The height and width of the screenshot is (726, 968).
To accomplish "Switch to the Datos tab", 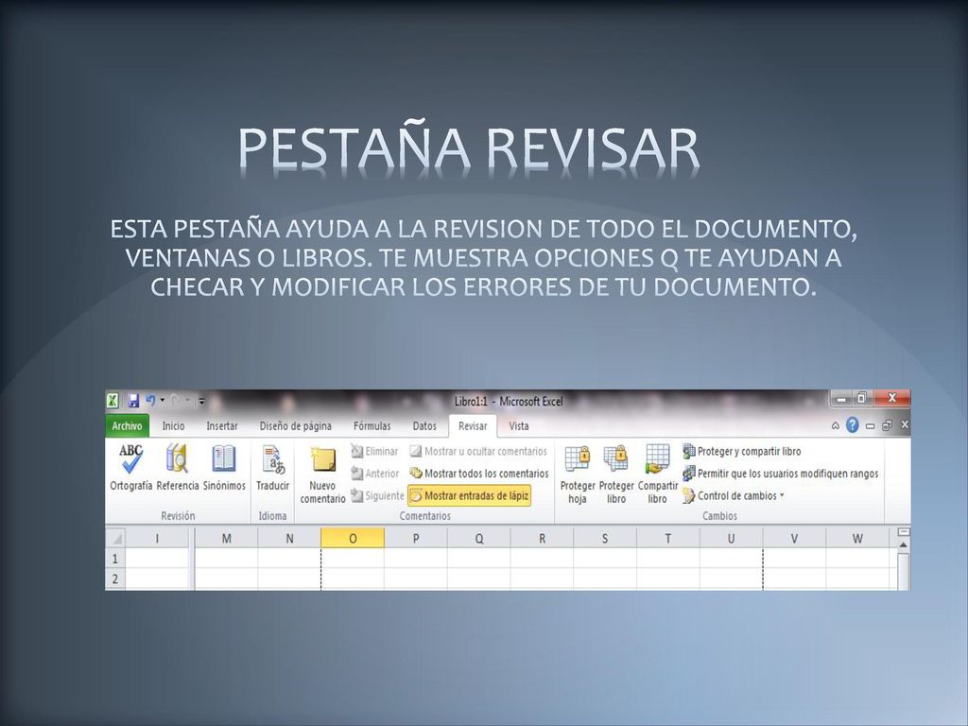I will pos(424,426).
